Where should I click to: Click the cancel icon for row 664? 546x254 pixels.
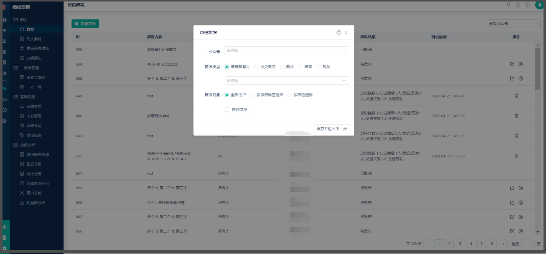coord(521,64)
